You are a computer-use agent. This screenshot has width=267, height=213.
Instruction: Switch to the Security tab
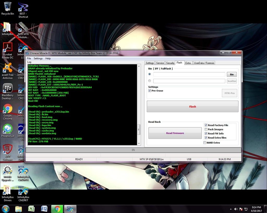click(x=170, y=63)
